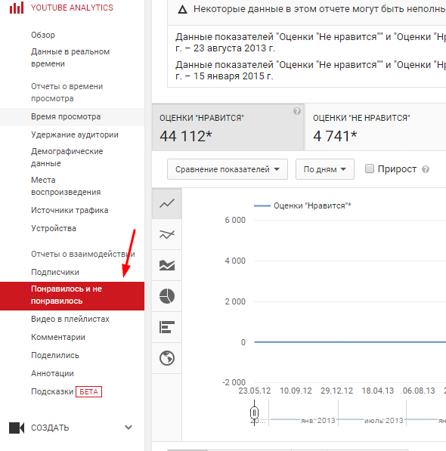The height and width of the screenshot is (451, 446).
Task: Expand the СОЗДАТЬ section chevron
Action: (x=129, y=428)
